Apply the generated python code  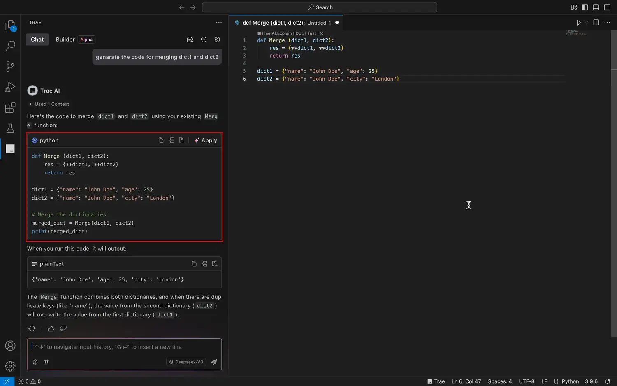pos(206,140)
